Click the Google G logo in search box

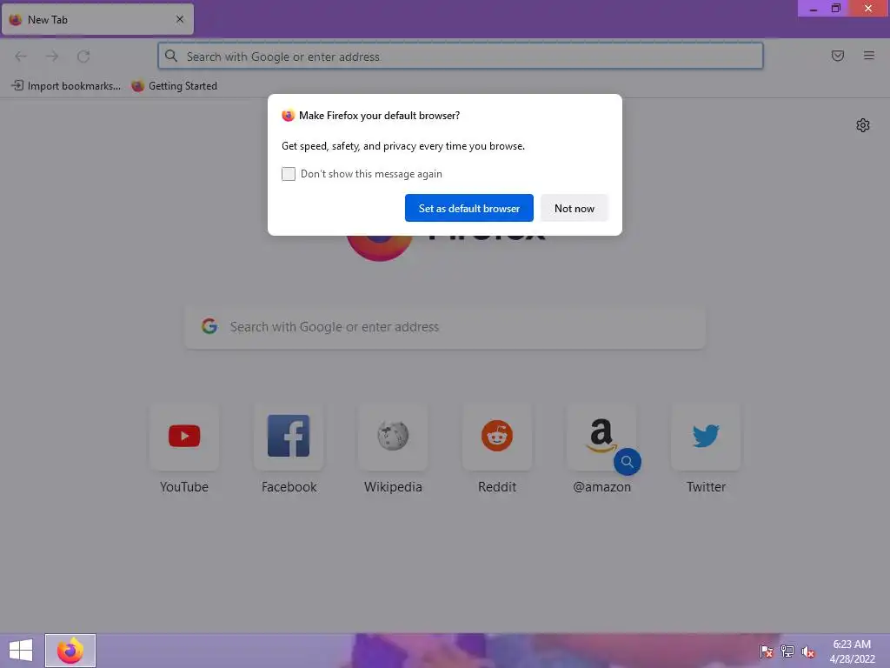pyautogui.click(x=209, y=326)
